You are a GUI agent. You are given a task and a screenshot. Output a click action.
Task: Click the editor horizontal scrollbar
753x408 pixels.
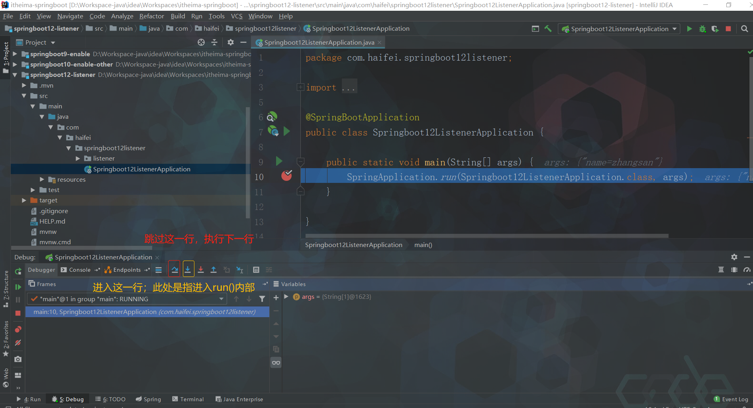[487, 236]
